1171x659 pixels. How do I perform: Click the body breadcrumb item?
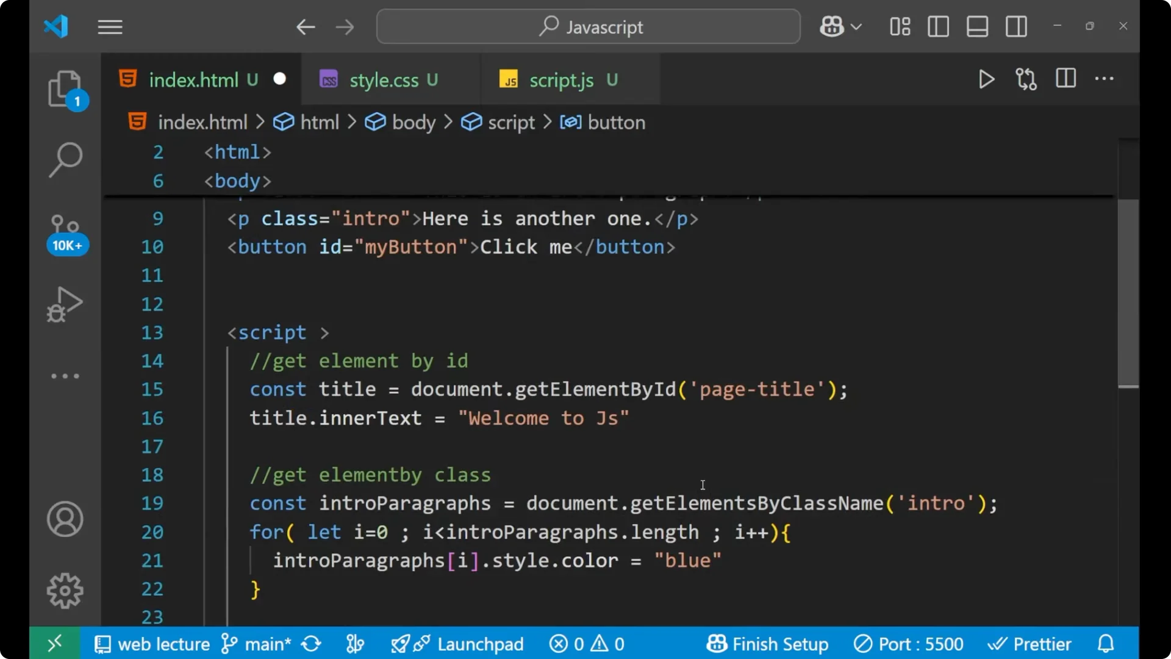pyautogui.click(x=414, y=122)
